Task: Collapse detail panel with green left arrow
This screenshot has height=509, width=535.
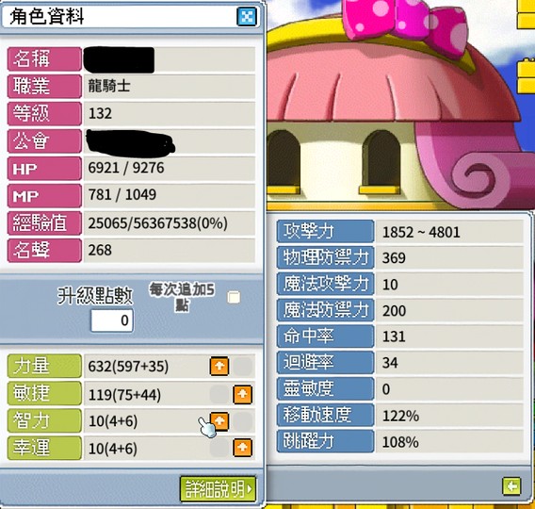Action: coord(511,485)
